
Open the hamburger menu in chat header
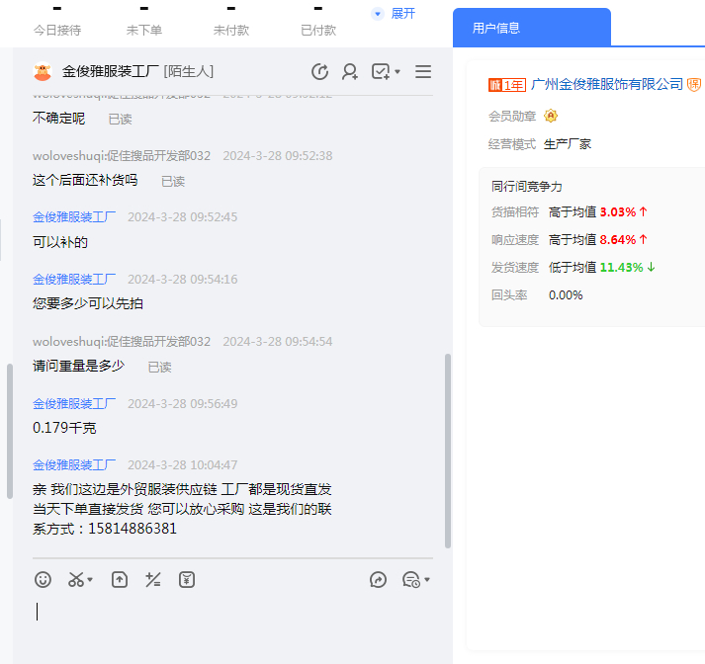423,71
